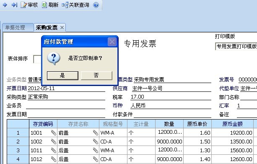Viewport: 257px width, 164px height.
Task: Click the 规格型号 column header
Action: tap(113, 124)
